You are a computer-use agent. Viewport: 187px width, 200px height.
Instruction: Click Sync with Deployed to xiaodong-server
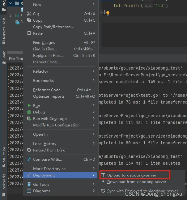point(144,191)
